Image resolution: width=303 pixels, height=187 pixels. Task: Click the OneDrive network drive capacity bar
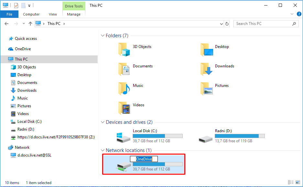pos(158,164)
